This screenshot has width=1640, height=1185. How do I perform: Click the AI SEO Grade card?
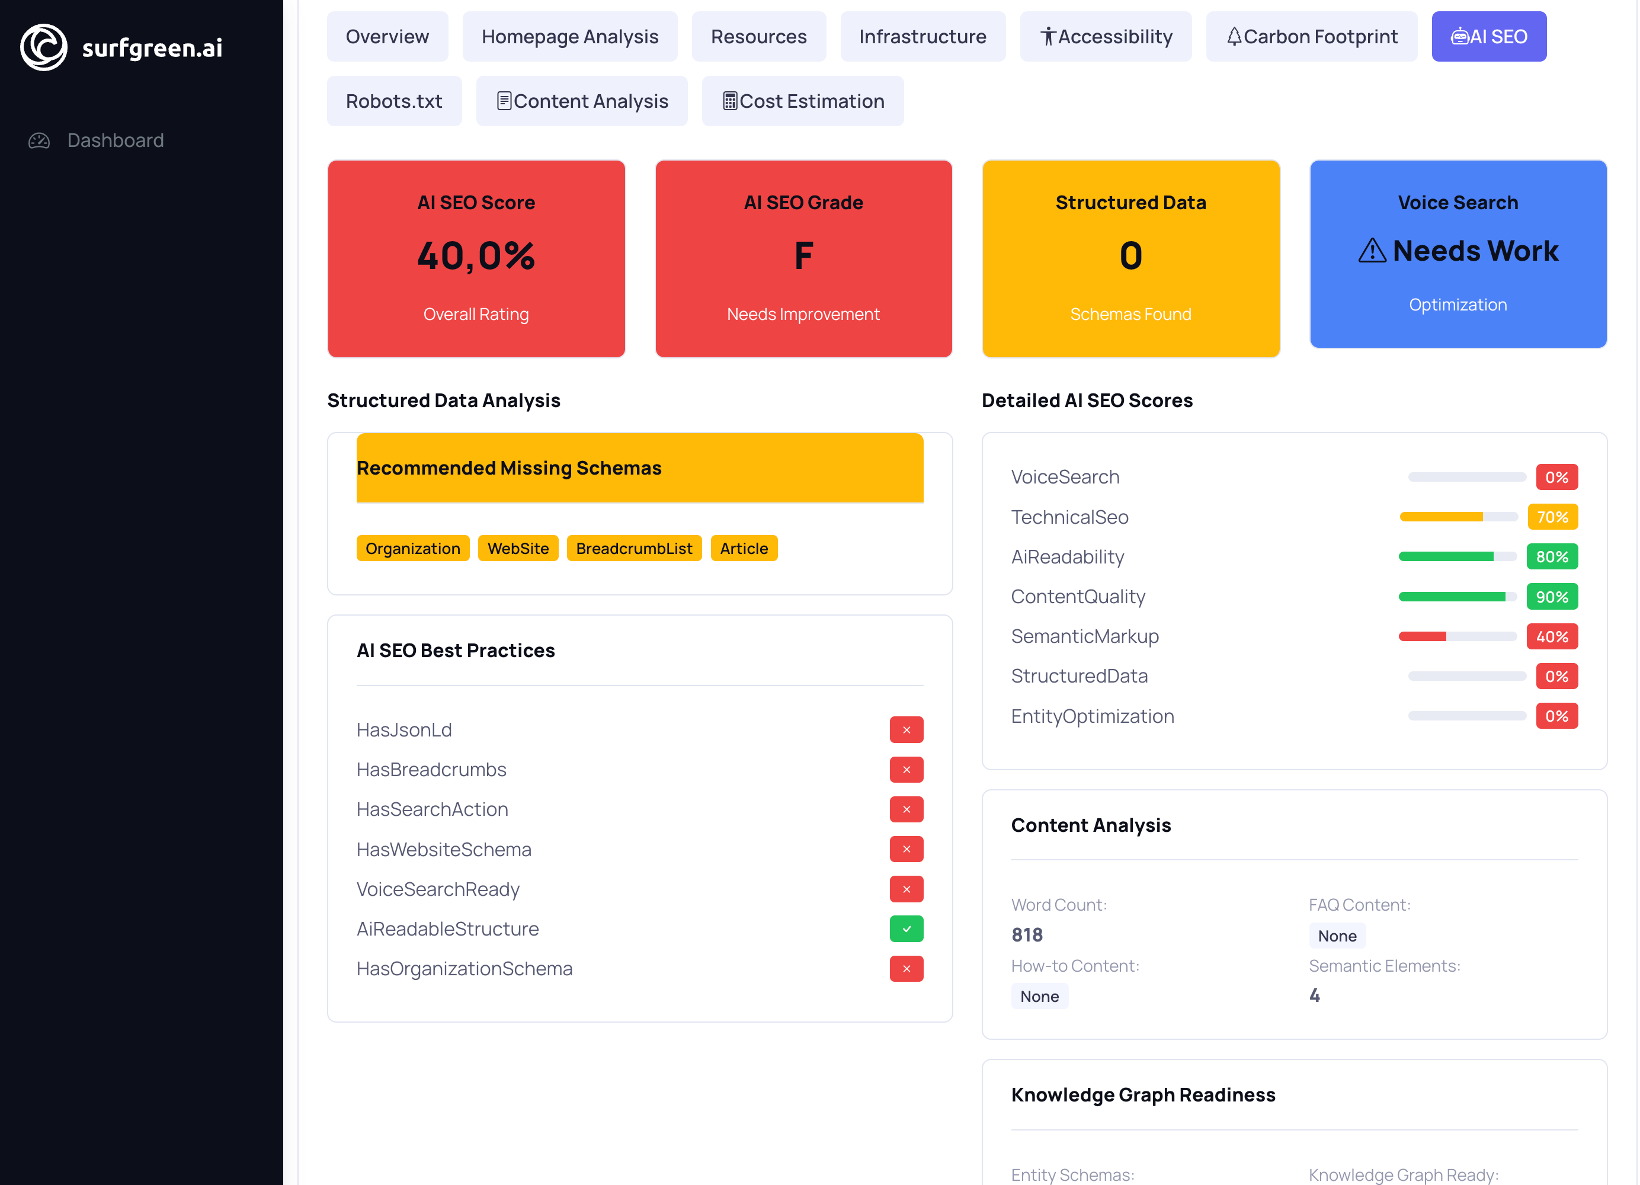point(803,259)
